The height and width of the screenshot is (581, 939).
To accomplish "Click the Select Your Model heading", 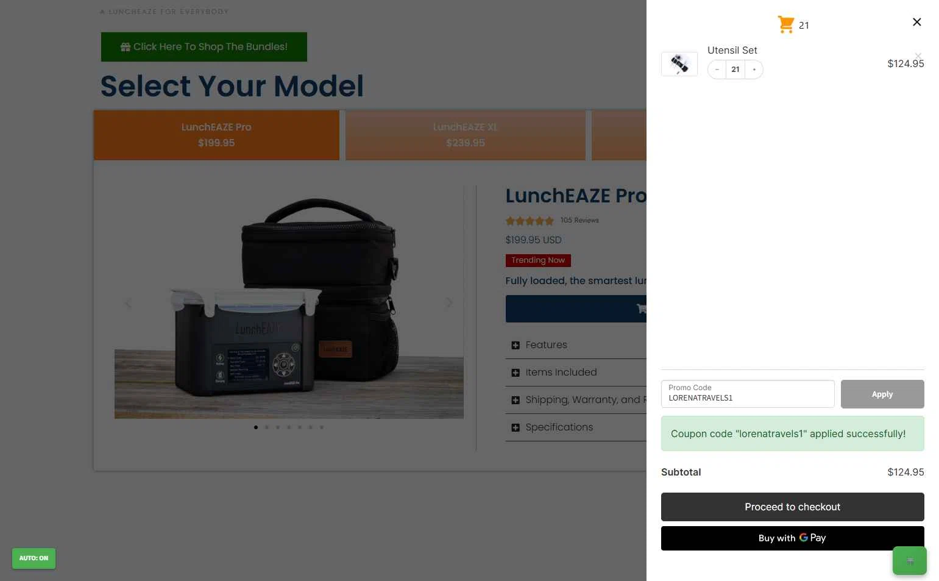I will click(232, 86).
